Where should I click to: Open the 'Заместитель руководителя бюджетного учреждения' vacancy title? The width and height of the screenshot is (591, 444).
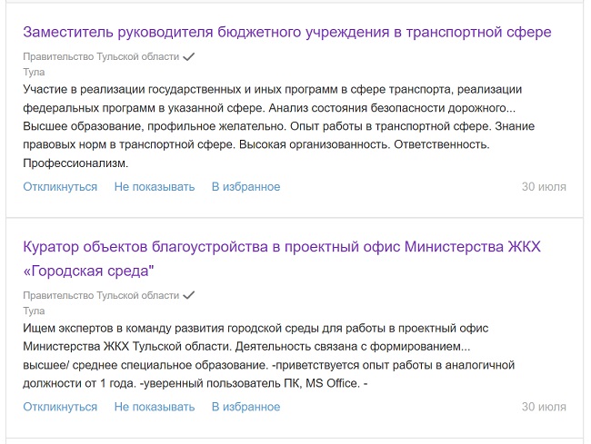tap(287, 32)
